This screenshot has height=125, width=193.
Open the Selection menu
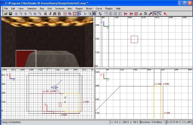coord(32,8)
